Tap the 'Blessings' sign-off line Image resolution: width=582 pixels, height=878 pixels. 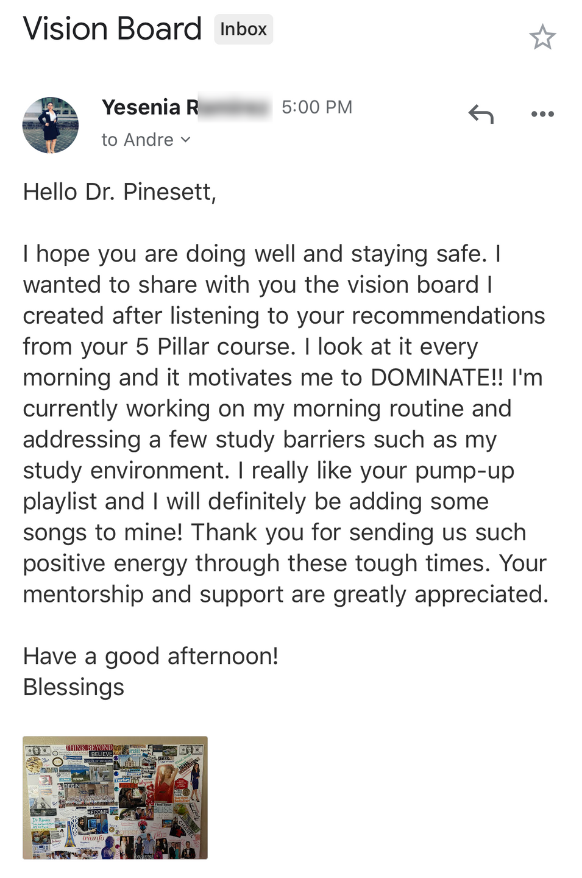point(74,687)
